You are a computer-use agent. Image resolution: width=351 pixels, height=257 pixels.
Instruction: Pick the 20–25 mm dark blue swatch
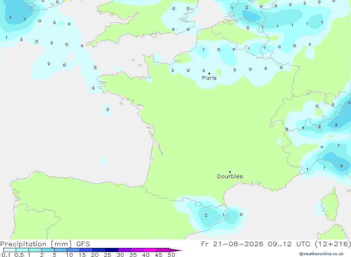(x=99, y=250)
